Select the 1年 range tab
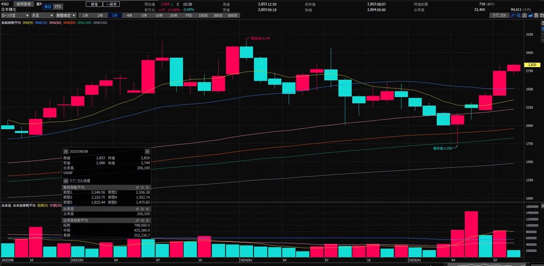Viewport: 544px width, 266px height. pos(86,15)
